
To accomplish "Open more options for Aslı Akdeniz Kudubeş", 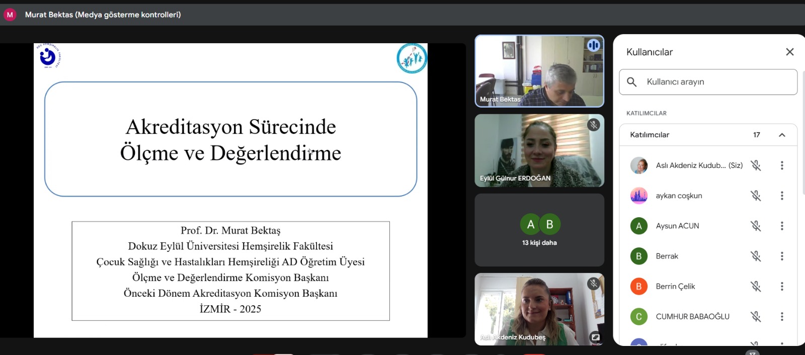I will coord(782,165).
